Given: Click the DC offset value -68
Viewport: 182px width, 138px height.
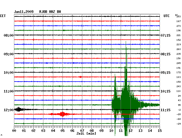Looking at the screenshot, I should tap(179, 119).
